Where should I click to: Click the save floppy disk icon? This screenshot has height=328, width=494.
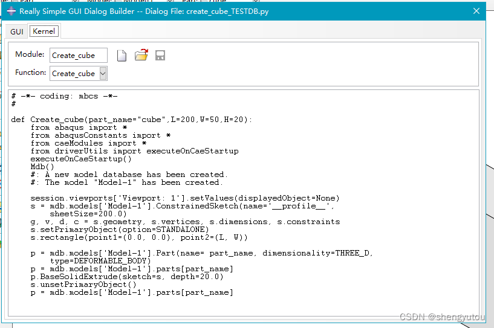(x=160, y=56)
